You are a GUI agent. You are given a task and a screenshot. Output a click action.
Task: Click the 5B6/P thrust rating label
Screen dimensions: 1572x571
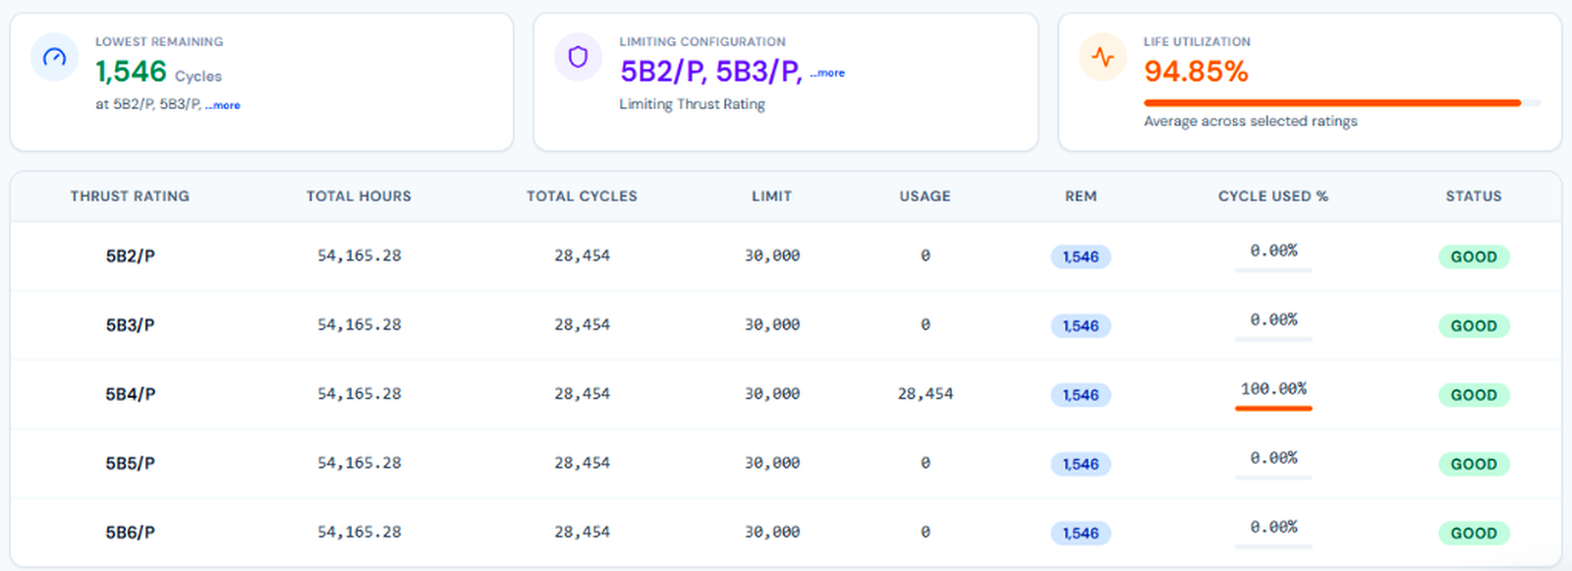131,533
